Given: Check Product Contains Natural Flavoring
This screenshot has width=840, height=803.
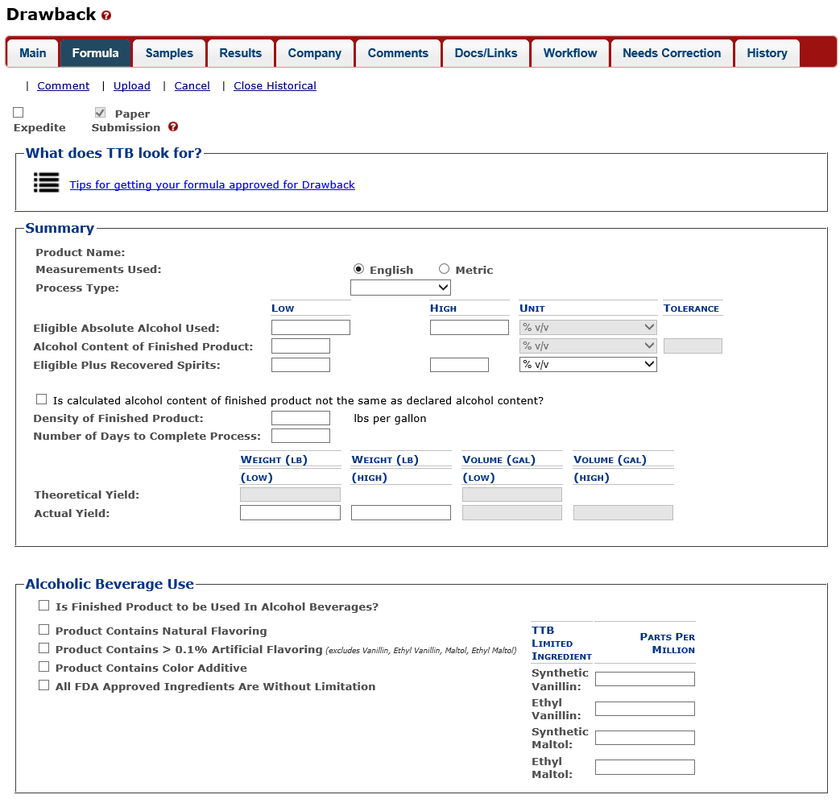Looking at the screenshot, I should [43, 630].
